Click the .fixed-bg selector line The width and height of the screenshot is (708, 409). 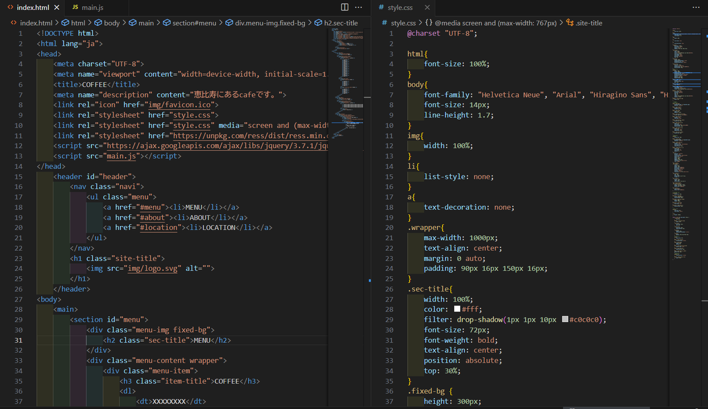pos(430,391)
